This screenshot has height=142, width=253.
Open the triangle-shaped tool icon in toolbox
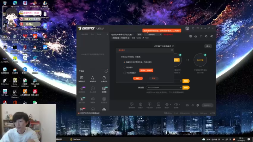tap(104, 109)
